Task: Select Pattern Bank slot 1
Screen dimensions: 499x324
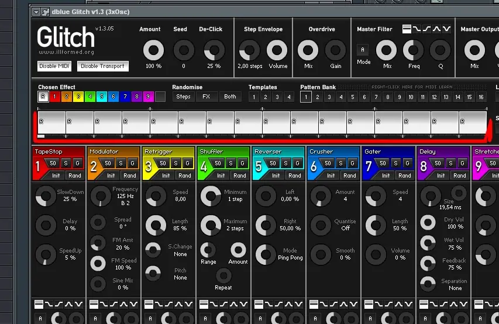Action: click(x=306, y=97)
